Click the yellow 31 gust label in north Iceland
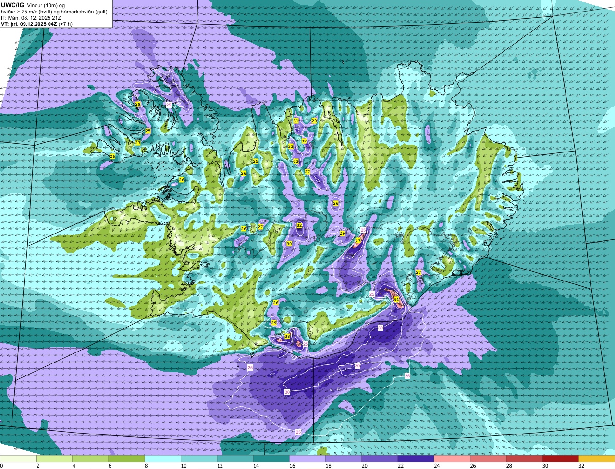The height and width of the screenshot is (469, 615). click(296, 120)
